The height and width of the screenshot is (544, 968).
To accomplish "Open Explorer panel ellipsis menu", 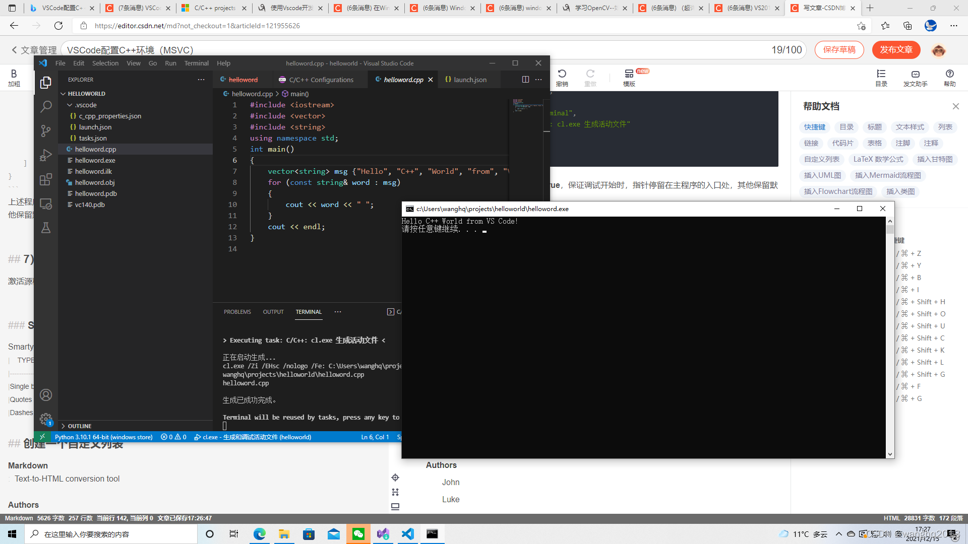I will coord(201,80).
